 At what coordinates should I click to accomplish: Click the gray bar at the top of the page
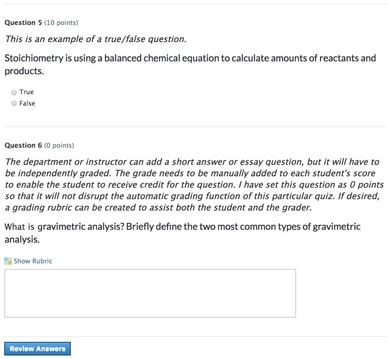[194, 4]
